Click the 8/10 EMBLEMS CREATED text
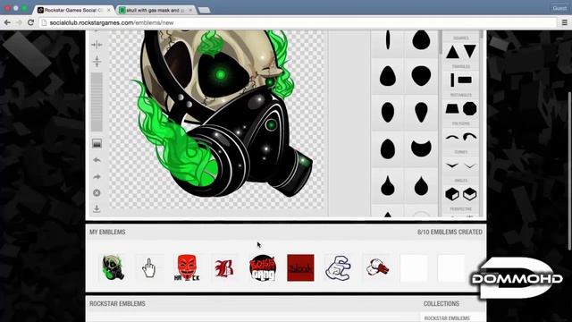Screen dimensions: 572x322 (x=450, y=233)
